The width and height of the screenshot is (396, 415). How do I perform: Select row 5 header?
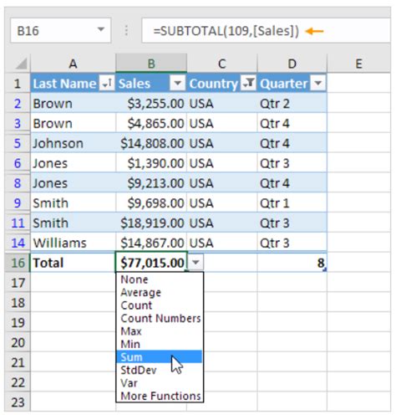18,143
